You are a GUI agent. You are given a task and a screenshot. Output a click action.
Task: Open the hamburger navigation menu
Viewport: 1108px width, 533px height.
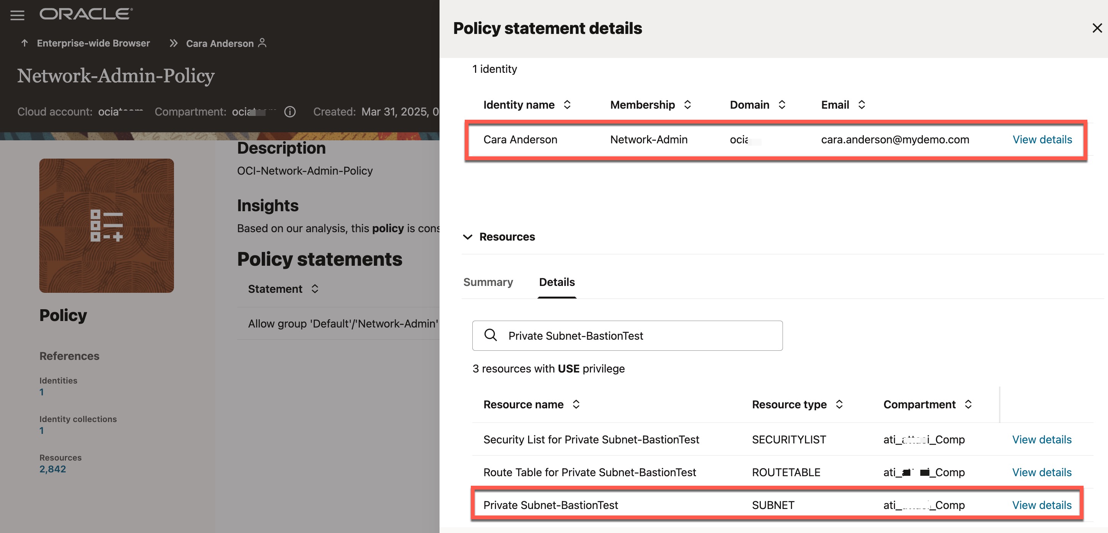coord(17,16)
